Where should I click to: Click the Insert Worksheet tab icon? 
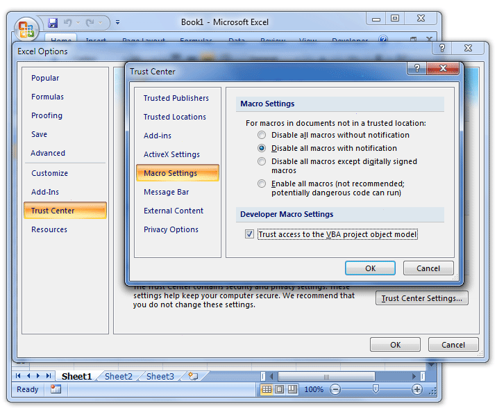(192, 376)
